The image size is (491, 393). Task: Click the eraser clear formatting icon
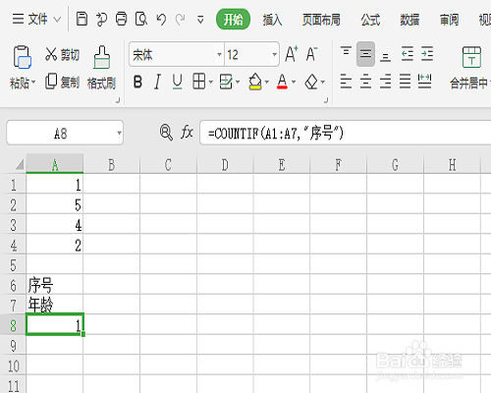click(x=311, y=82)
